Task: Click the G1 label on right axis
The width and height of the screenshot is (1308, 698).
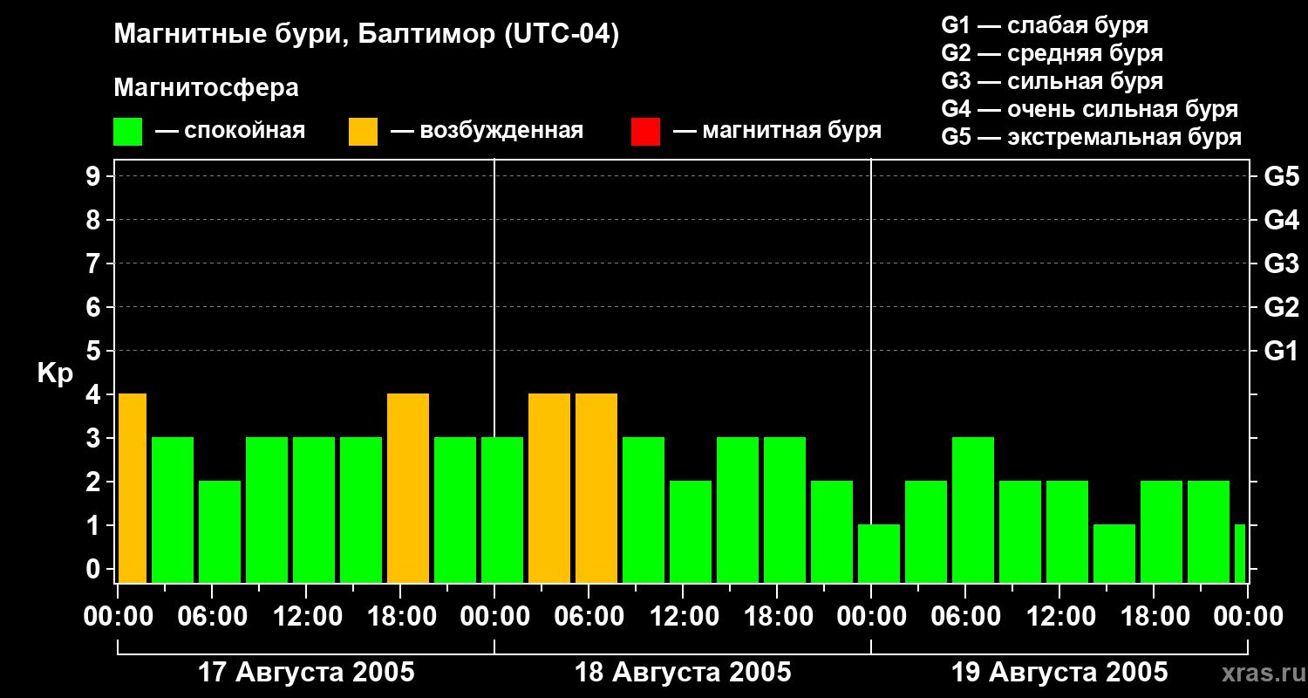Action: 1281,351
